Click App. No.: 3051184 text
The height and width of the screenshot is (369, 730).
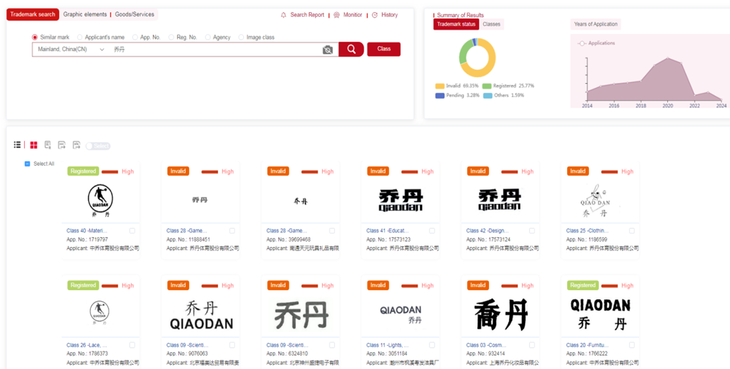point(387,354)
